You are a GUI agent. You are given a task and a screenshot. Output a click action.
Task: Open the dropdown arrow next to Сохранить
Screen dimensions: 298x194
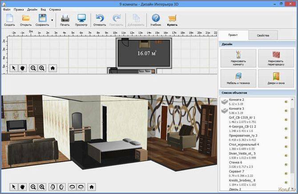[52, 20]
